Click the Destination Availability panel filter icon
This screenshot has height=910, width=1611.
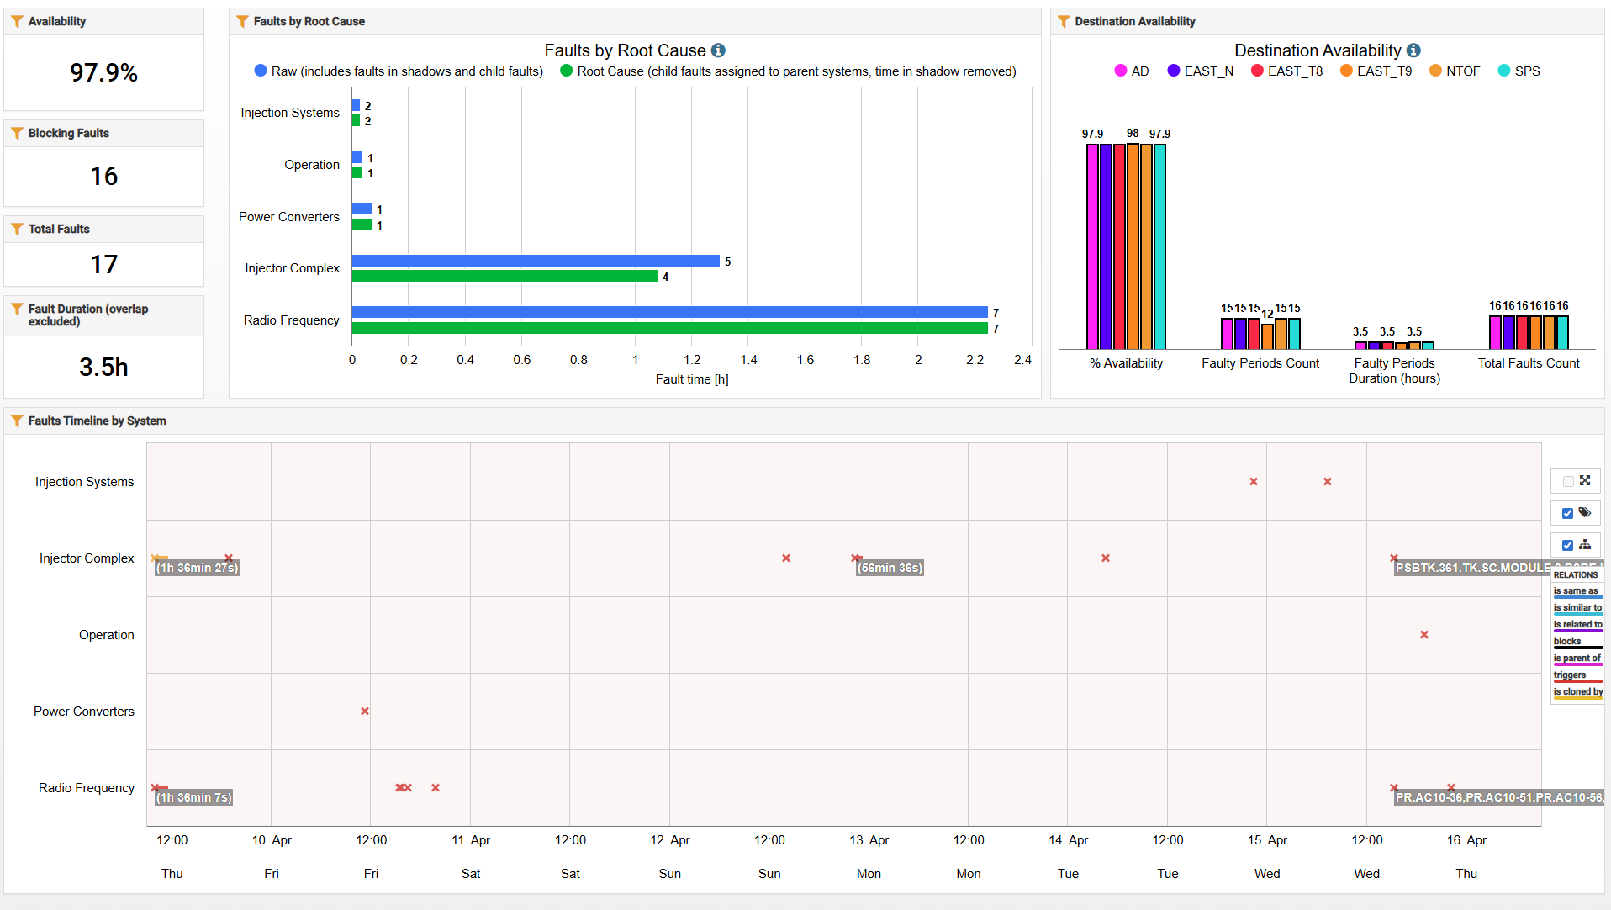pyautogui.click(x=1064, y=22)
